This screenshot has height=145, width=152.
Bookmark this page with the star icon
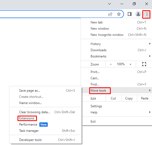click(119, 14)
